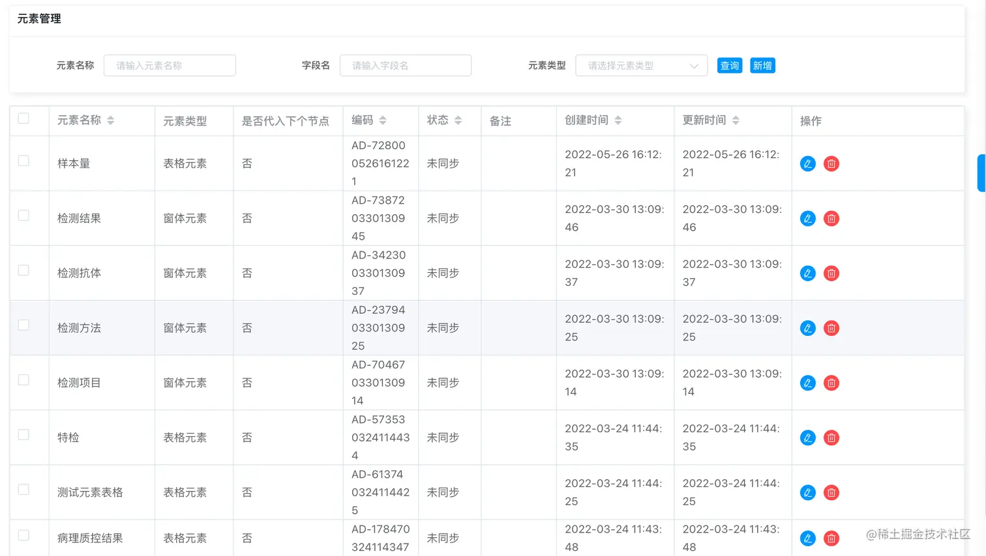Viewport: 986px width, 556px height.
Task: Click the code starting AD-178470
Action: click(380, 538)
